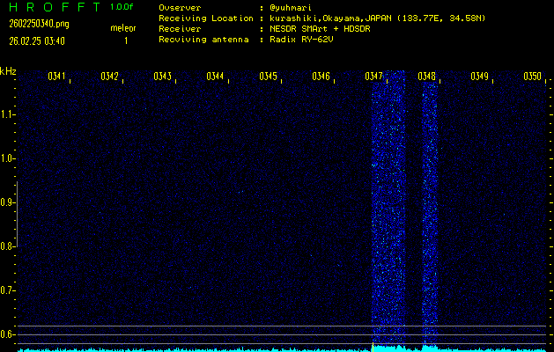
Task: Select the observer name @yuhmari
Action: [291, 8]
